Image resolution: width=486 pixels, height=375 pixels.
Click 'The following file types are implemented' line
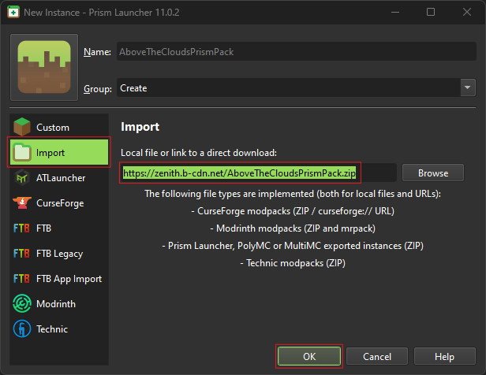click(293, 194)
